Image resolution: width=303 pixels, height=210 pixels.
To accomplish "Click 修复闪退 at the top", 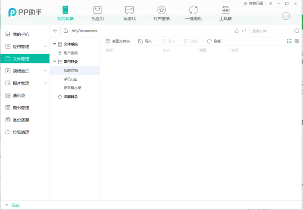I will 254,4.
